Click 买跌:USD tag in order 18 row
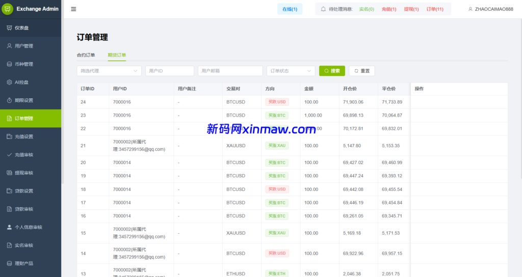522x277 pixels. click(277, 189)
